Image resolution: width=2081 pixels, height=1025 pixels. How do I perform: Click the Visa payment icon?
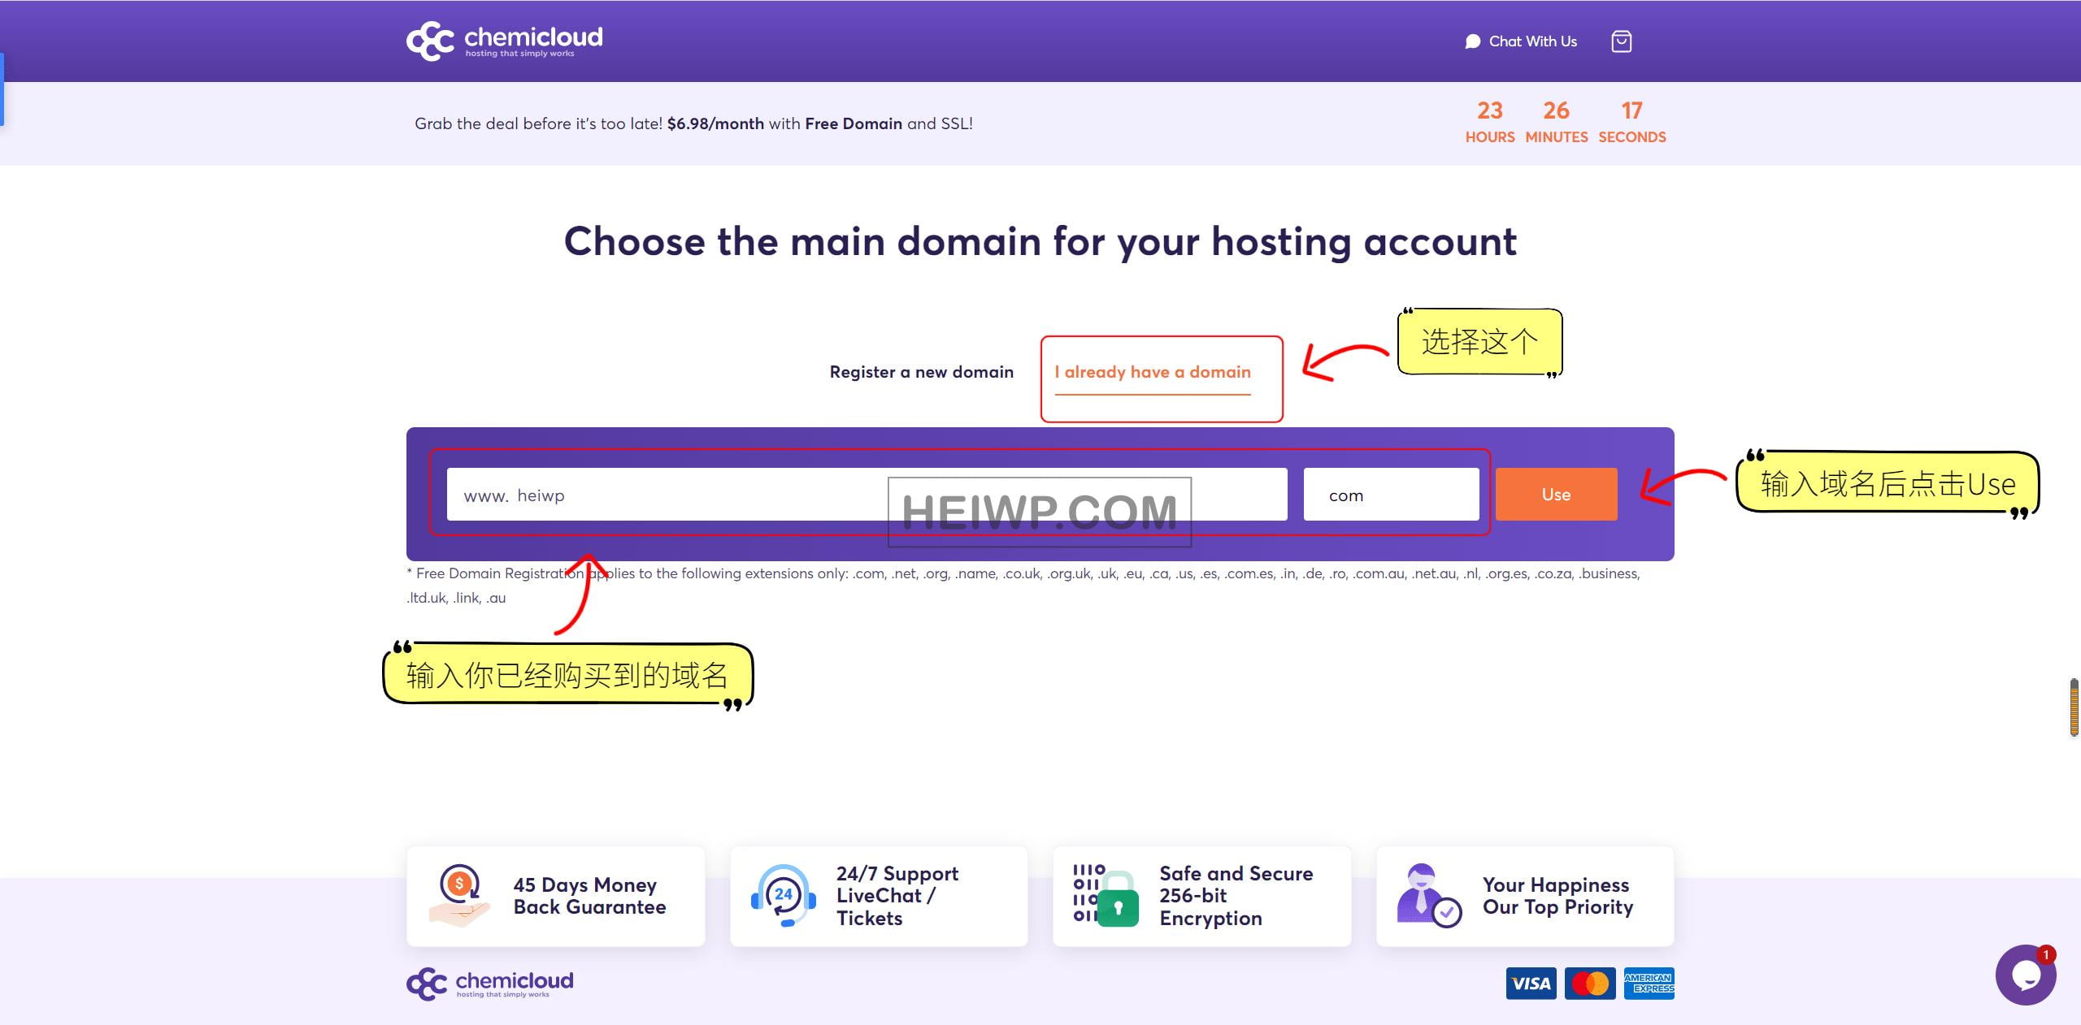(x=1531, y=984)
